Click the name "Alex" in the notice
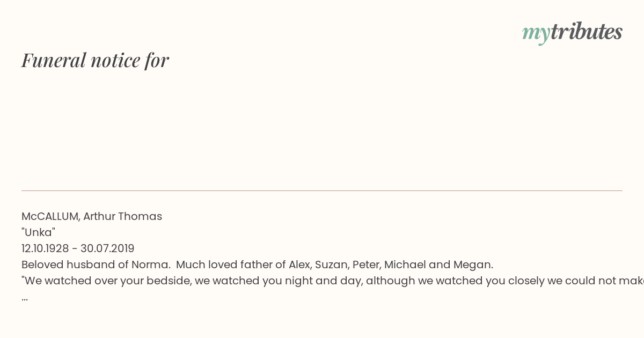The height and width of the screenshot is (338, 644). (299, 264)
